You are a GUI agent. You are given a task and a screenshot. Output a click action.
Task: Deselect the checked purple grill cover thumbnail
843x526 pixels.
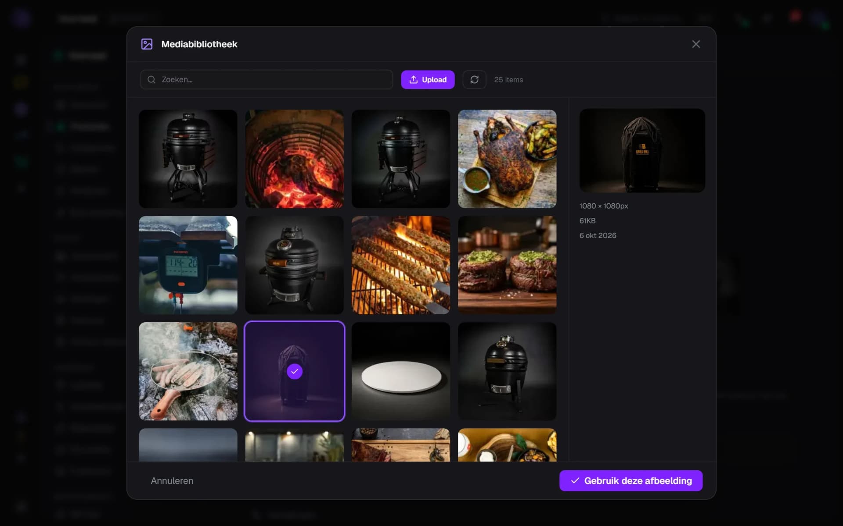[295, 371]
